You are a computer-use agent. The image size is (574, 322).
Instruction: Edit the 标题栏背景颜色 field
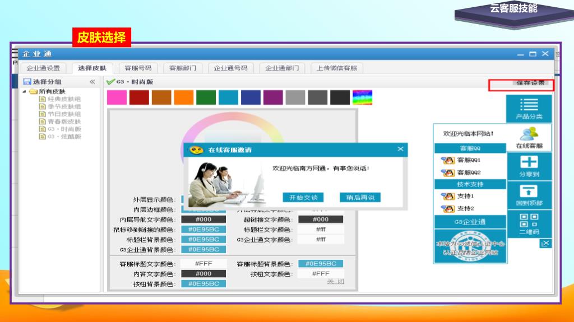click(x=203, y=239)
